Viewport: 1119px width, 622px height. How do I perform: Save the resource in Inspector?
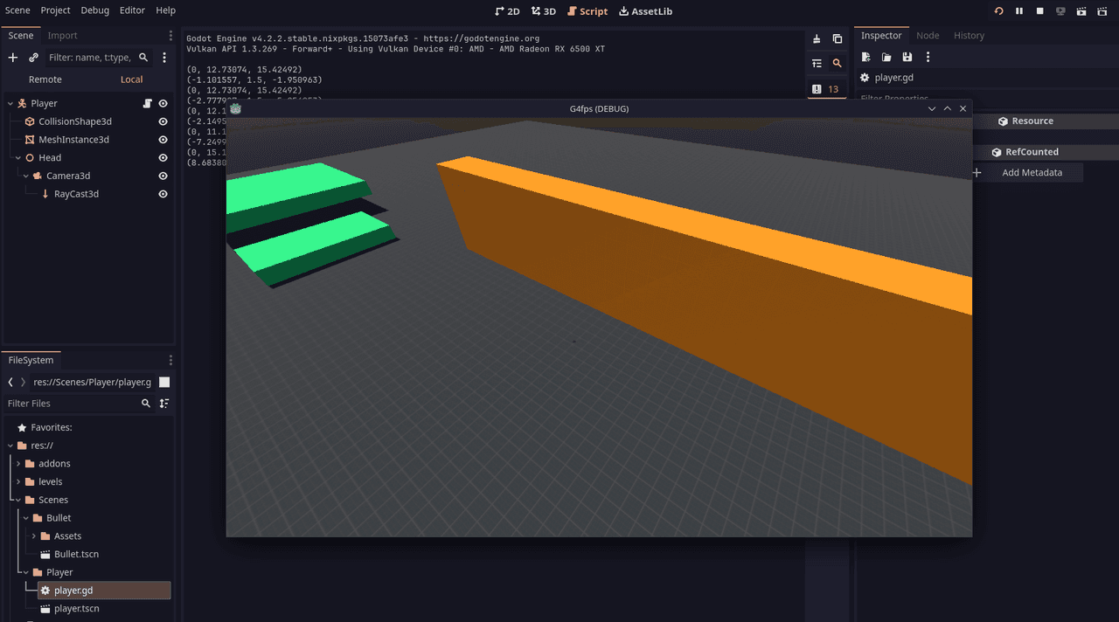[907, 58]
